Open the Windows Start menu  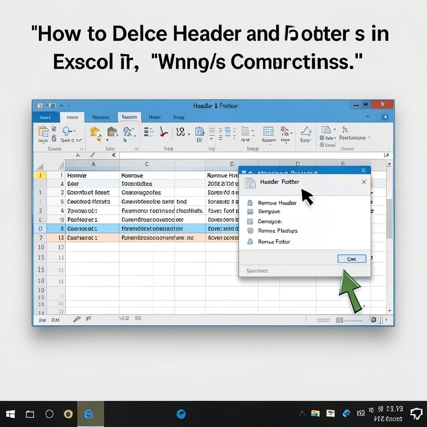pyautogui.click(x=10, y=414)
